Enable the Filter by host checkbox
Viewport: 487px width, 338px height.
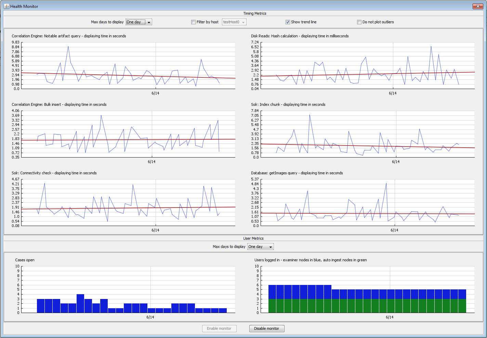(x=194, y=22)
